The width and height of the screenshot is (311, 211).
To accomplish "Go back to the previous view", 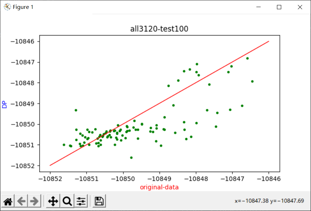I will 21,201.
